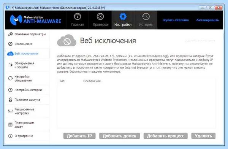
Task: Close the Malwarebytes window
Action: (x=218, y=8)
